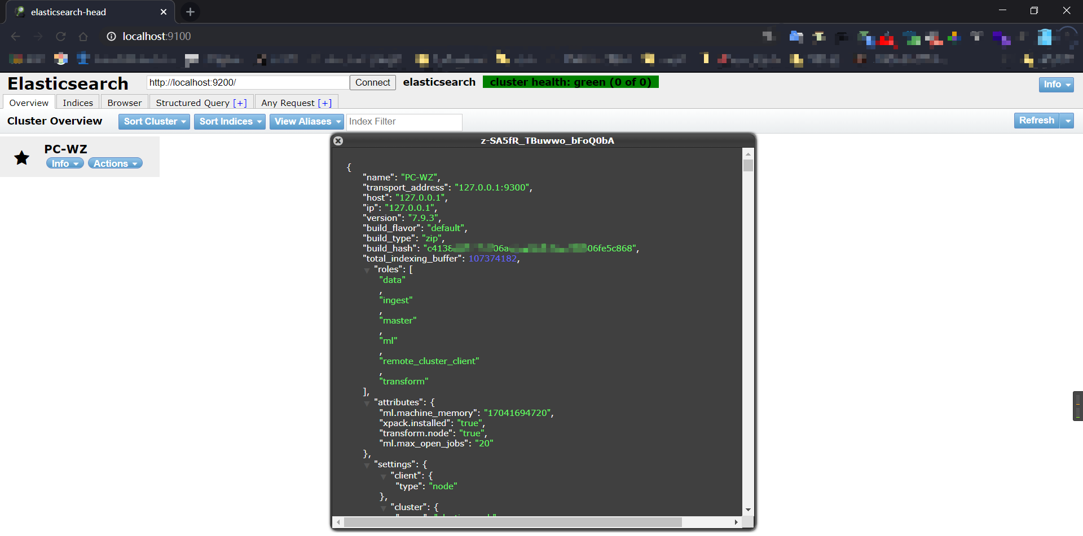Image resolution: width=1083 pixels, height=536 pixels.
Task: Open the Refresh interval dropdown arrow
Action: pos(1067,121)
